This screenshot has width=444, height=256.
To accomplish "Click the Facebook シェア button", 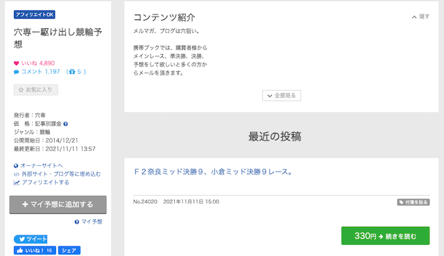I will point(69,250).
